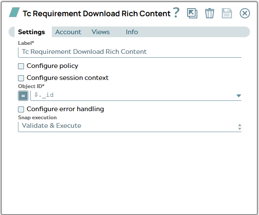
Task: Close the snap settings dialog
Action: (244, 13)
